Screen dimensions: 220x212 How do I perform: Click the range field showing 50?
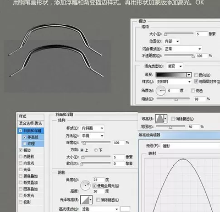click(x=194, y=127)
